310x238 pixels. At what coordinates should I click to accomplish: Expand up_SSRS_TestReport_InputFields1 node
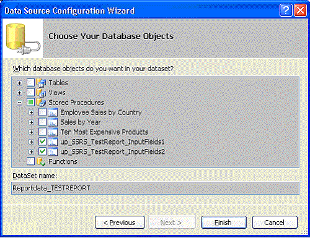tap(31, 142)
